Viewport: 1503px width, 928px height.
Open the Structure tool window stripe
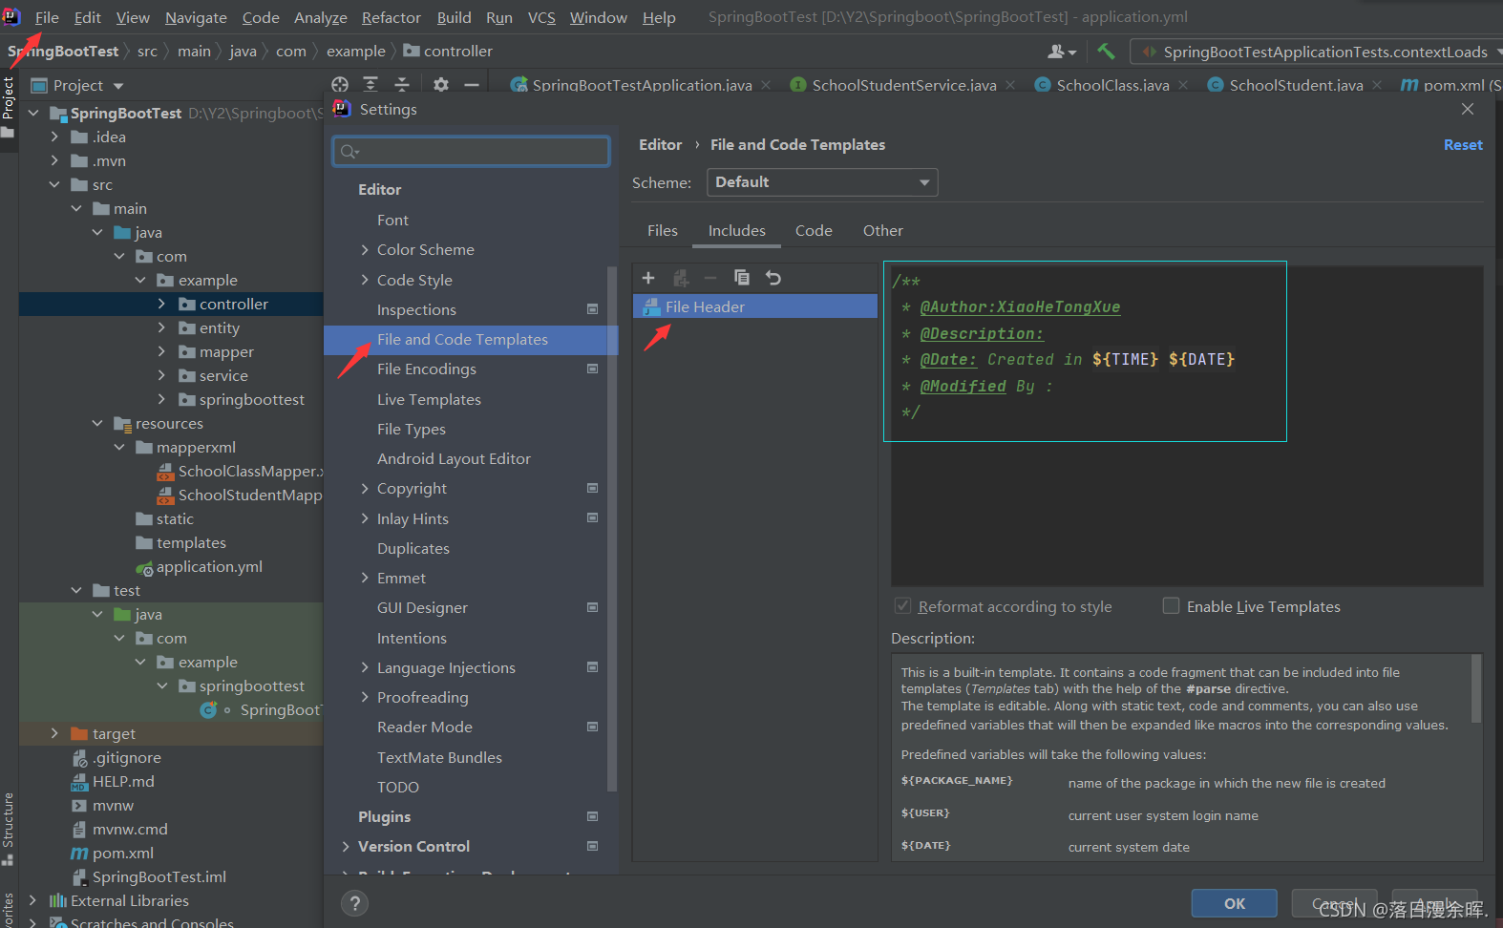point(8,829)
